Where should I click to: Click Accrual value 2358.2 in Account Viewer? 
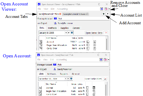tap(73, 42)
